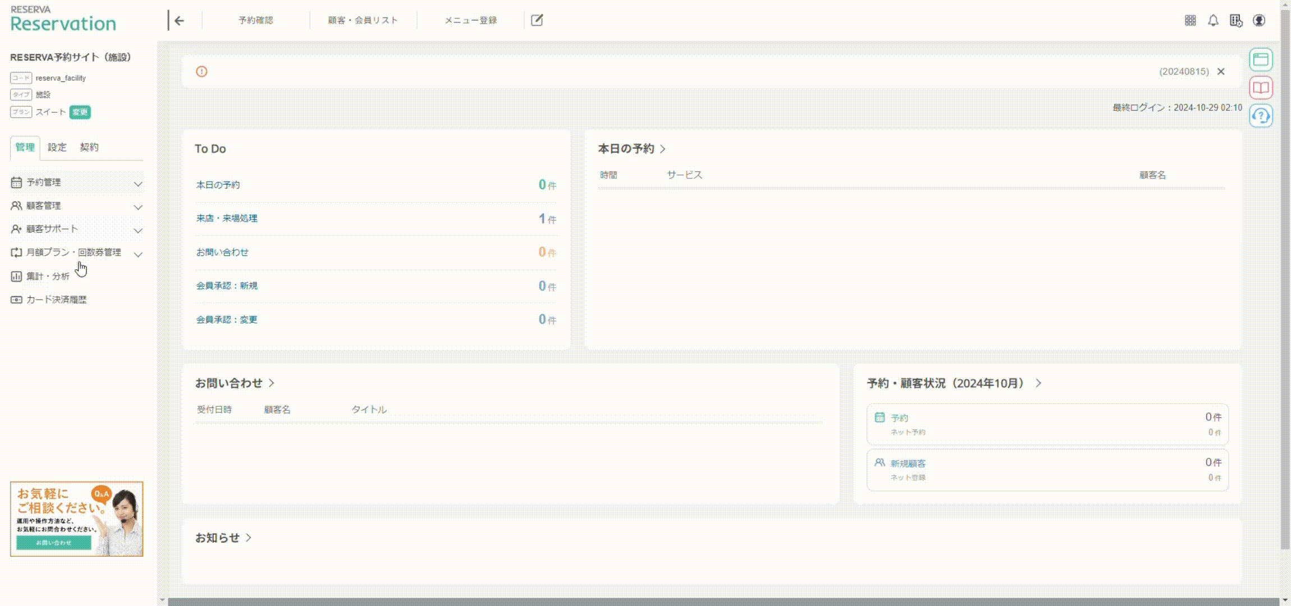The width and height of the screenshot is (1291, 606).
Task: Click the 最終ログイン timestamp text
Action: (x=1178, y=107)
